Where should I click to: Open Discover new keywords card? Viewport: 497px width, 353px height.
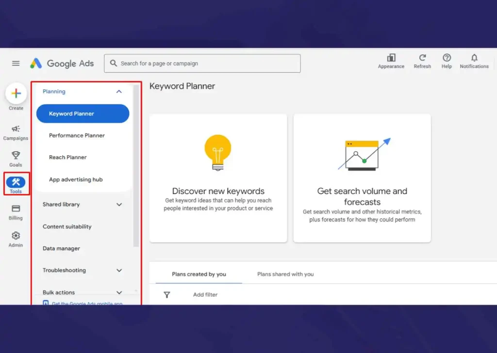(x=218, y=178)
